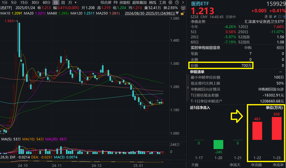Open the 画线 drawing tools
This screenshot has width=286, height=168.
[x=153, y=3]
